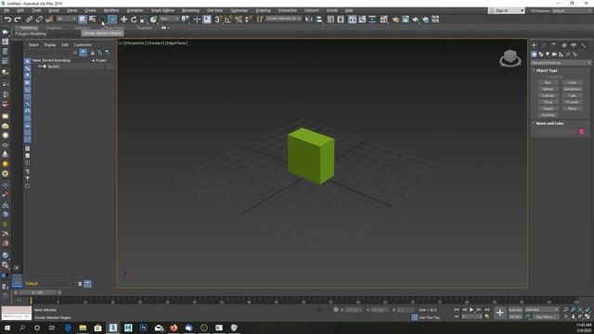
Task: Open the selection filter All dropdown
Action: point(66,19)
